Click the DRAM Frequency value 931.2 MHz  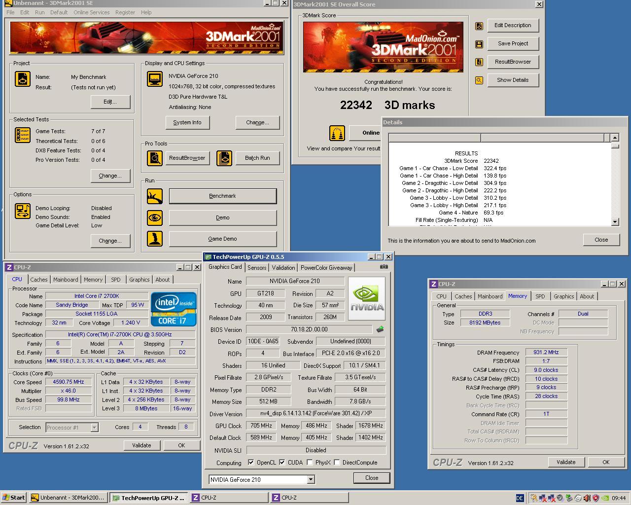click(x=546, y=352)
